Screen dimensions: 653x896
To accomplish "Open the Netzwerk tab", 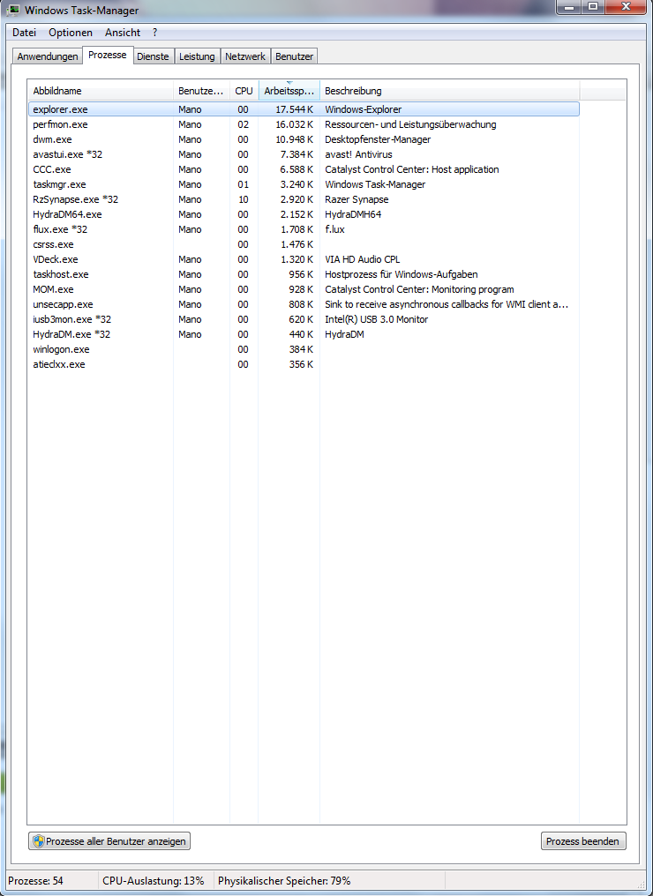I will point(245,56).
